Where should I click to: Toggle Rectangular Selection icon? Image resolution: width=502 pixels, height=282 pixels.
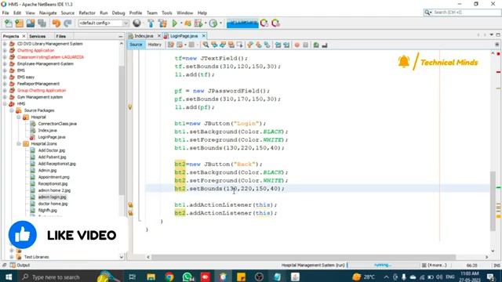pos(239,45)
